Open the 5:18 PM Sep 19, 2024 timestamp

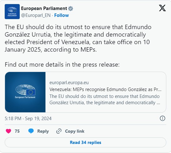pyautogui.click(x=28, y=119)
